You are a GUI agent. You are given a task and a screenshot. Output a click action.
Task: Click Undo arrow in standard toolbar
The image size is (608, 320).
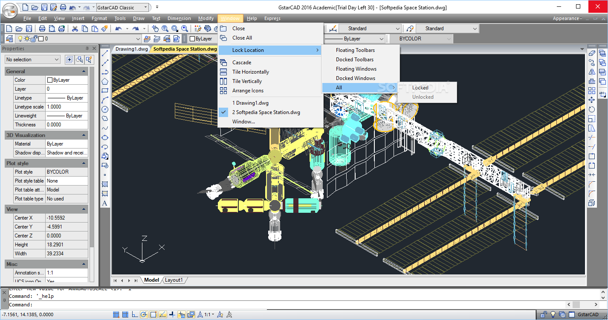point(118,29)
